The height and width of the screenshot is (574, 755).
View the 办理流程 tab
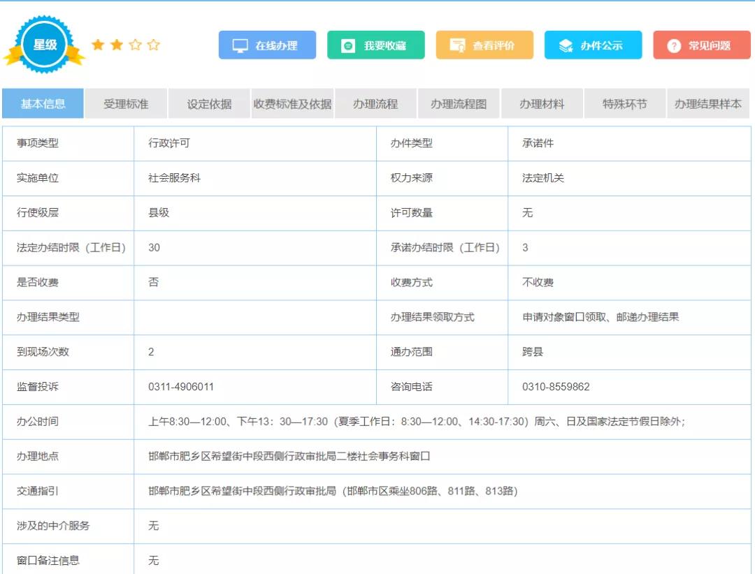(375, 104)
